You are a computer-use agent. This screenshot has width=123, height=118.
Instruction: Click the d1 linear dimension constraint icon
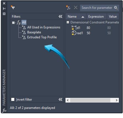[x=74, y=28]
